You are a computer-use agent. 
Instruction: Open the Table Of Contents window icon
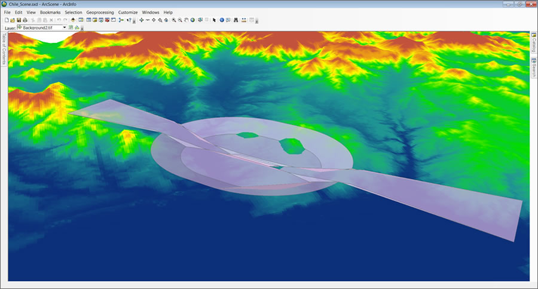tap(88, 20)
